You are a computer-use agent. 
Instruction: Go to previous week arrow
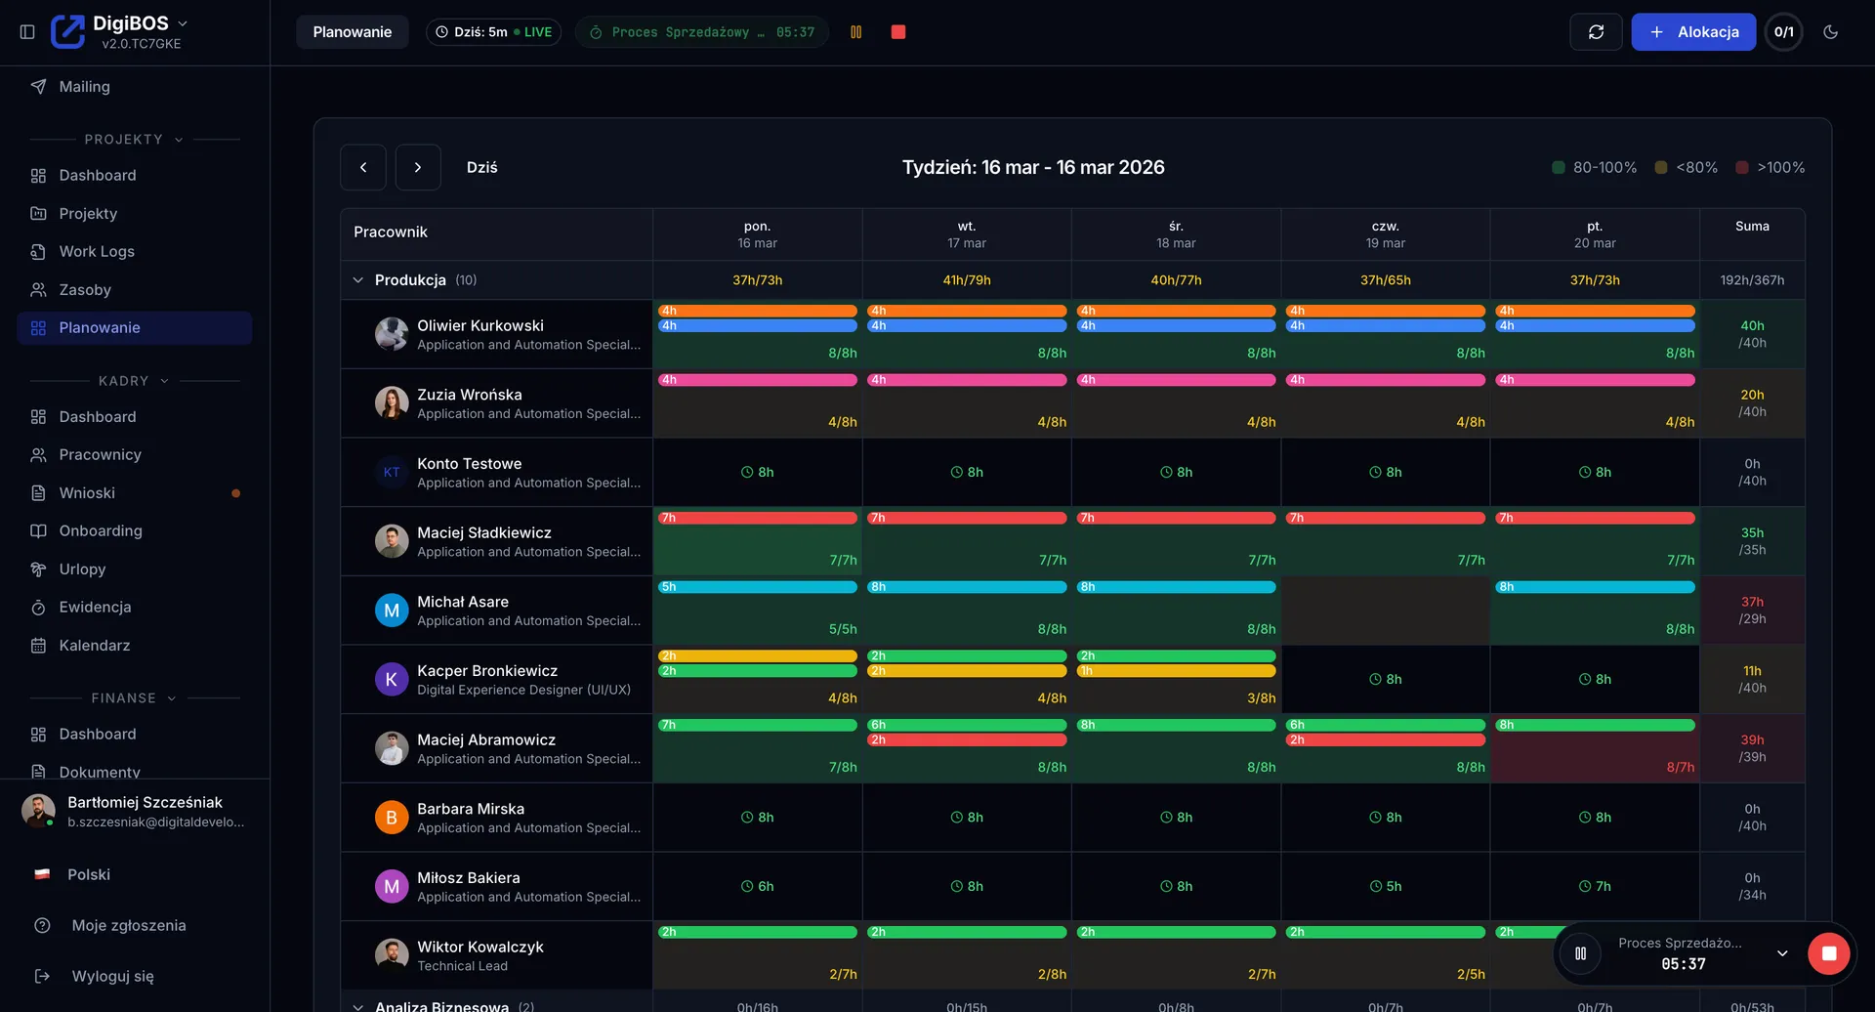363,167
